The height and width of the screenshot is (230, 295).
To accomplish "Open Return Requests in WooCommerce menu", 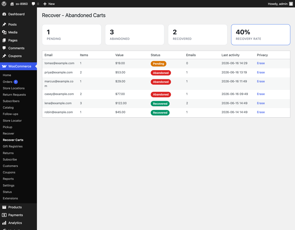I will [14, 95].
